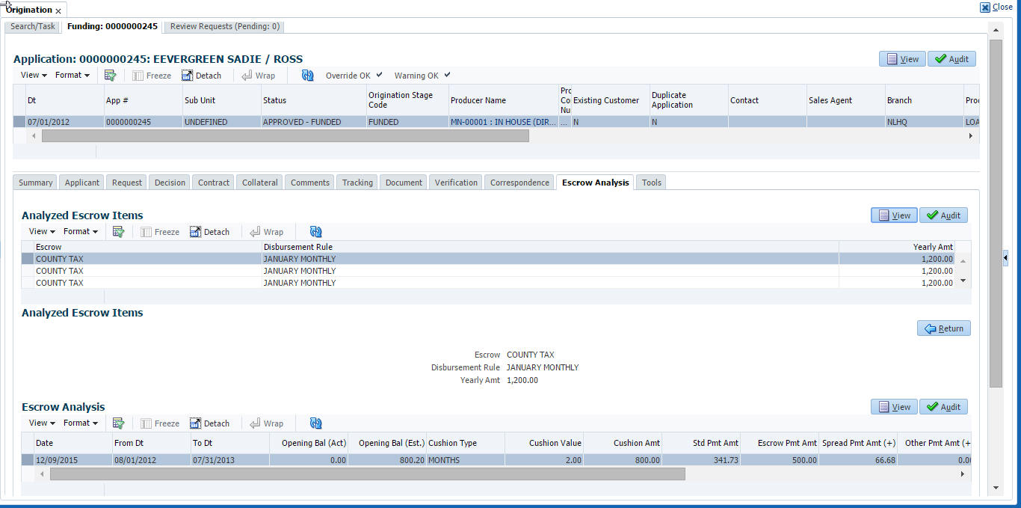Image resolution: width=1021 pixels, height=508 pixels.
Task: Click Wrap in Escrow Analysis toolbar
Action: 266,423
